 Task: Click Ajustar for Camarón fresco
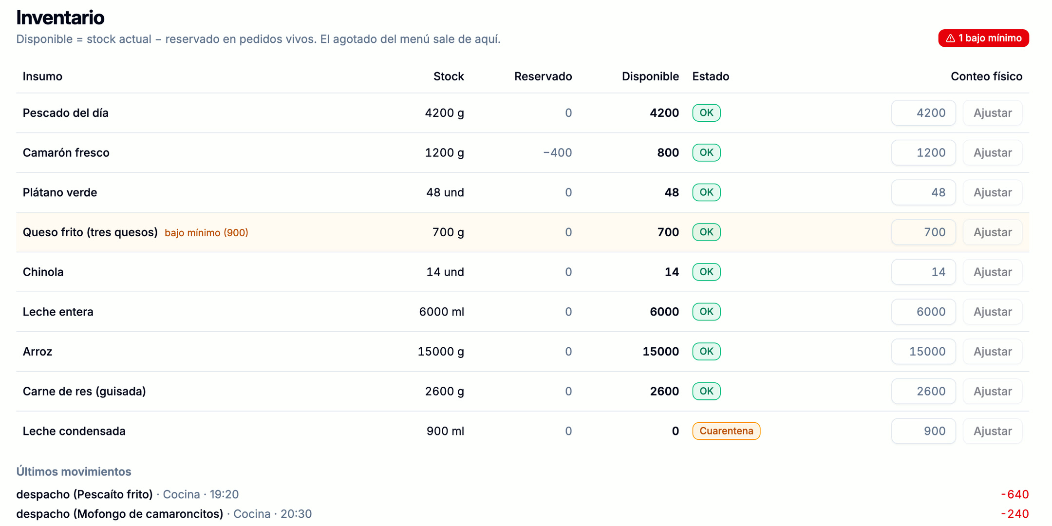point(993,153)
